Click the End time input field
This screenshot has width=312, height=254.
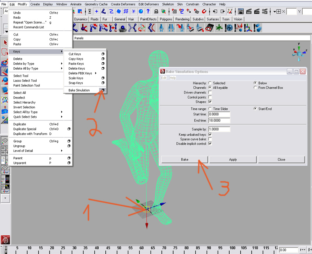[x=219, y=120]
